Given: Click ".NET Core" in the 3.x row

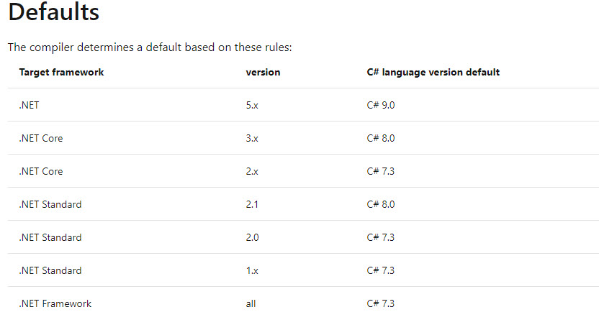Looking at the screenshot, I should click(x=41, y=138).
